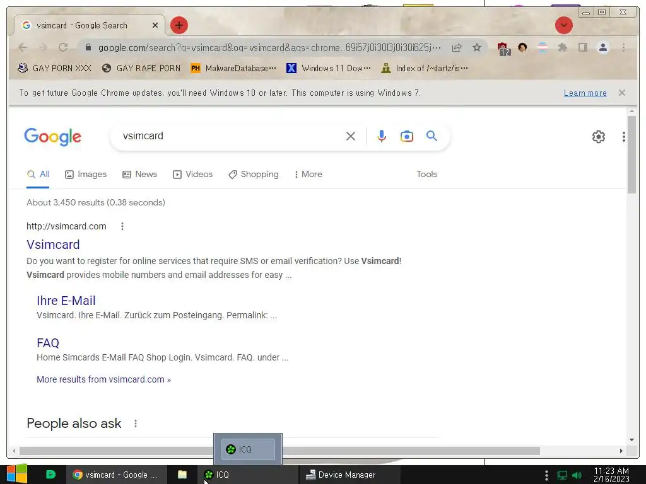Switch to the Images tab
The height and width of the screenshot is (484, 646).
click(86, 175)
